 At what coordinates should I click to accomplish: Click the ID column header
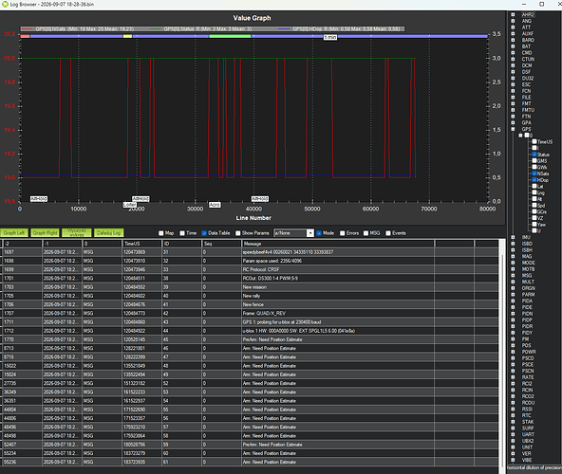[181, 244]
